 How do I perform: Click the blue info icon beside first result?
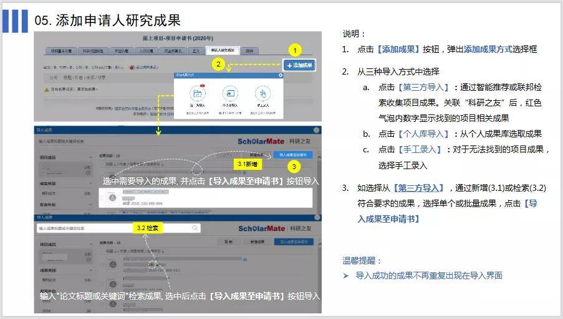[245, 259]
